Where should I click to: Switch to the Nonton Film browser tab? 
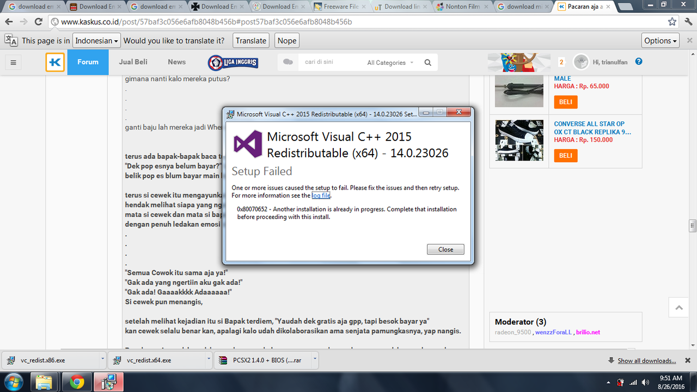click(462, 7)
